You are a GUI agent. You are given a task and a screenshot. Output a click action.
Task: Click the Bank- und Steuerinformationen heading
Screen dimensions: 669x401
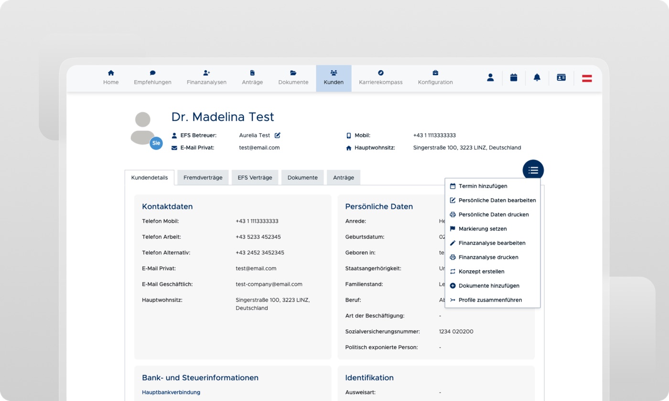pos(200,378)
